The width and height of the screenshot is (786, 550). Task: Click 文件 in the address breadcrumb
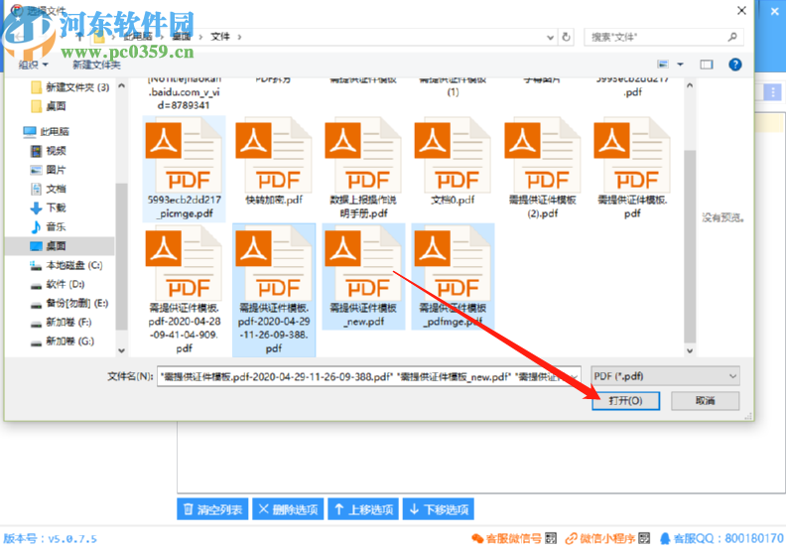(220, 37)
